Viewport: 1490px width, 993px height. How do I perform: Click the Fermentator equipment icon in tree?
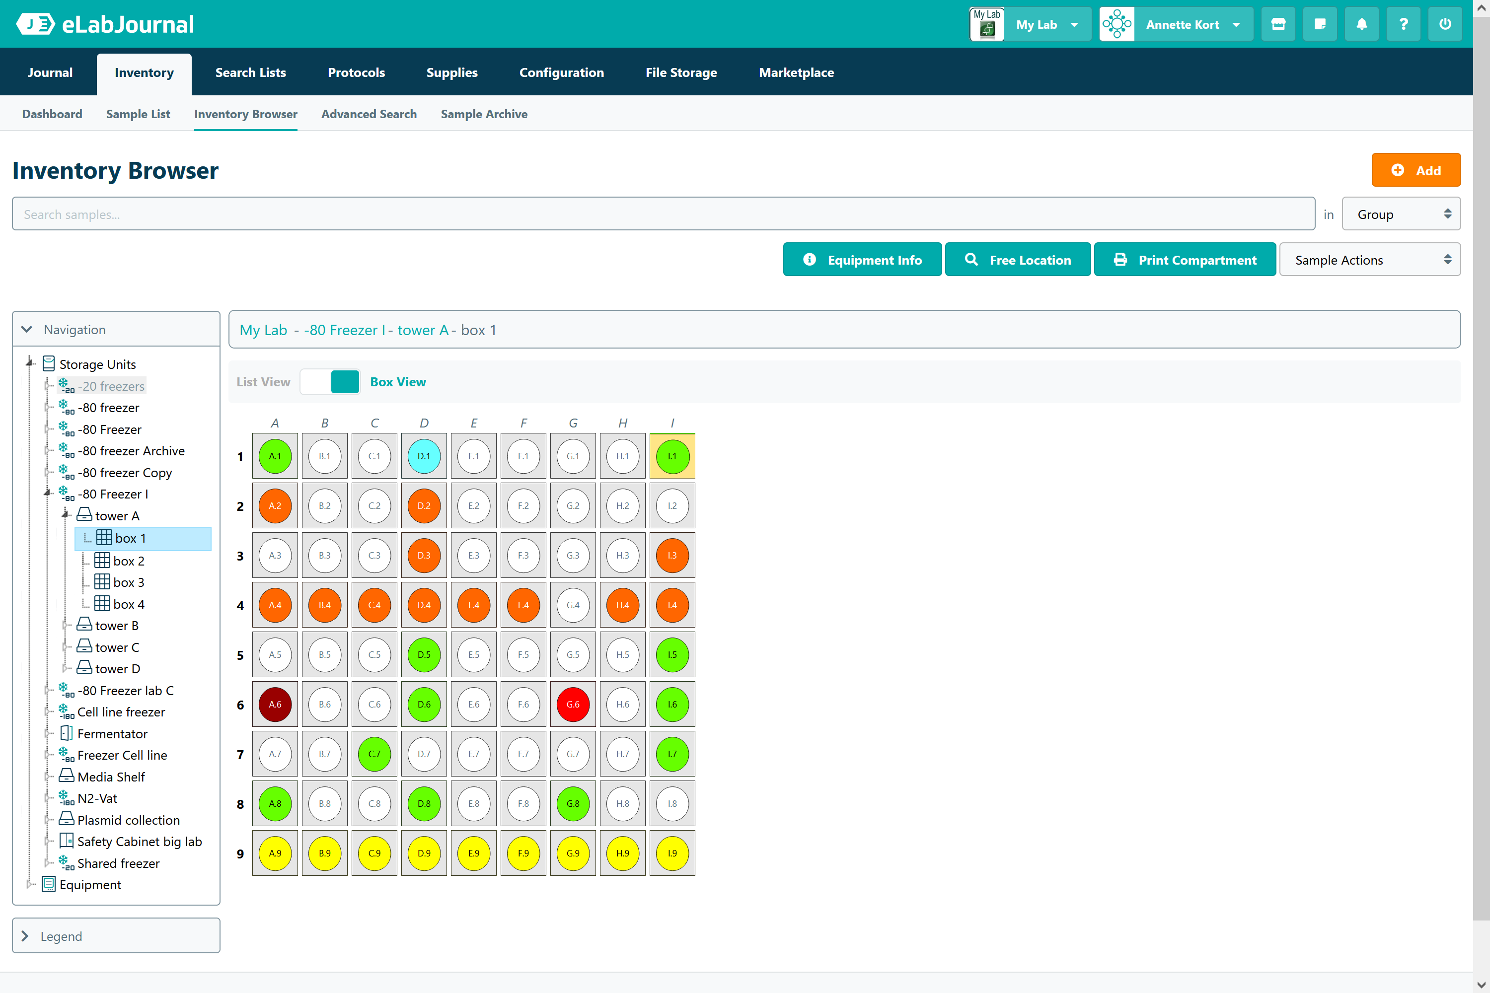[x=67, y=733]
